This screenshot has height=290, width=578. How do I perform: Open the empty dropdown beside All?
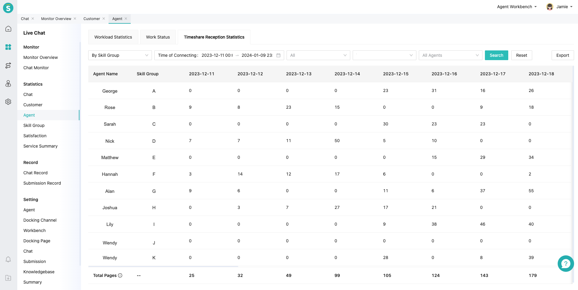[x=385, y=55]
